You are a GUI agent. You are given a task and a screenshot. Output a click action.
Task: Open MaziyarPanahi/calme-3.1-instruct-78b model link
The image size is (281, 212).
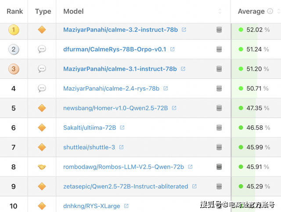pyautogui.click(x=120, y=69)
